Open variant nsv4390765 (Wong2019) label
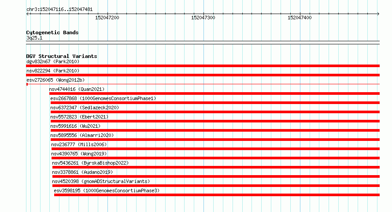The image size is (392, 212). point(79,154)
